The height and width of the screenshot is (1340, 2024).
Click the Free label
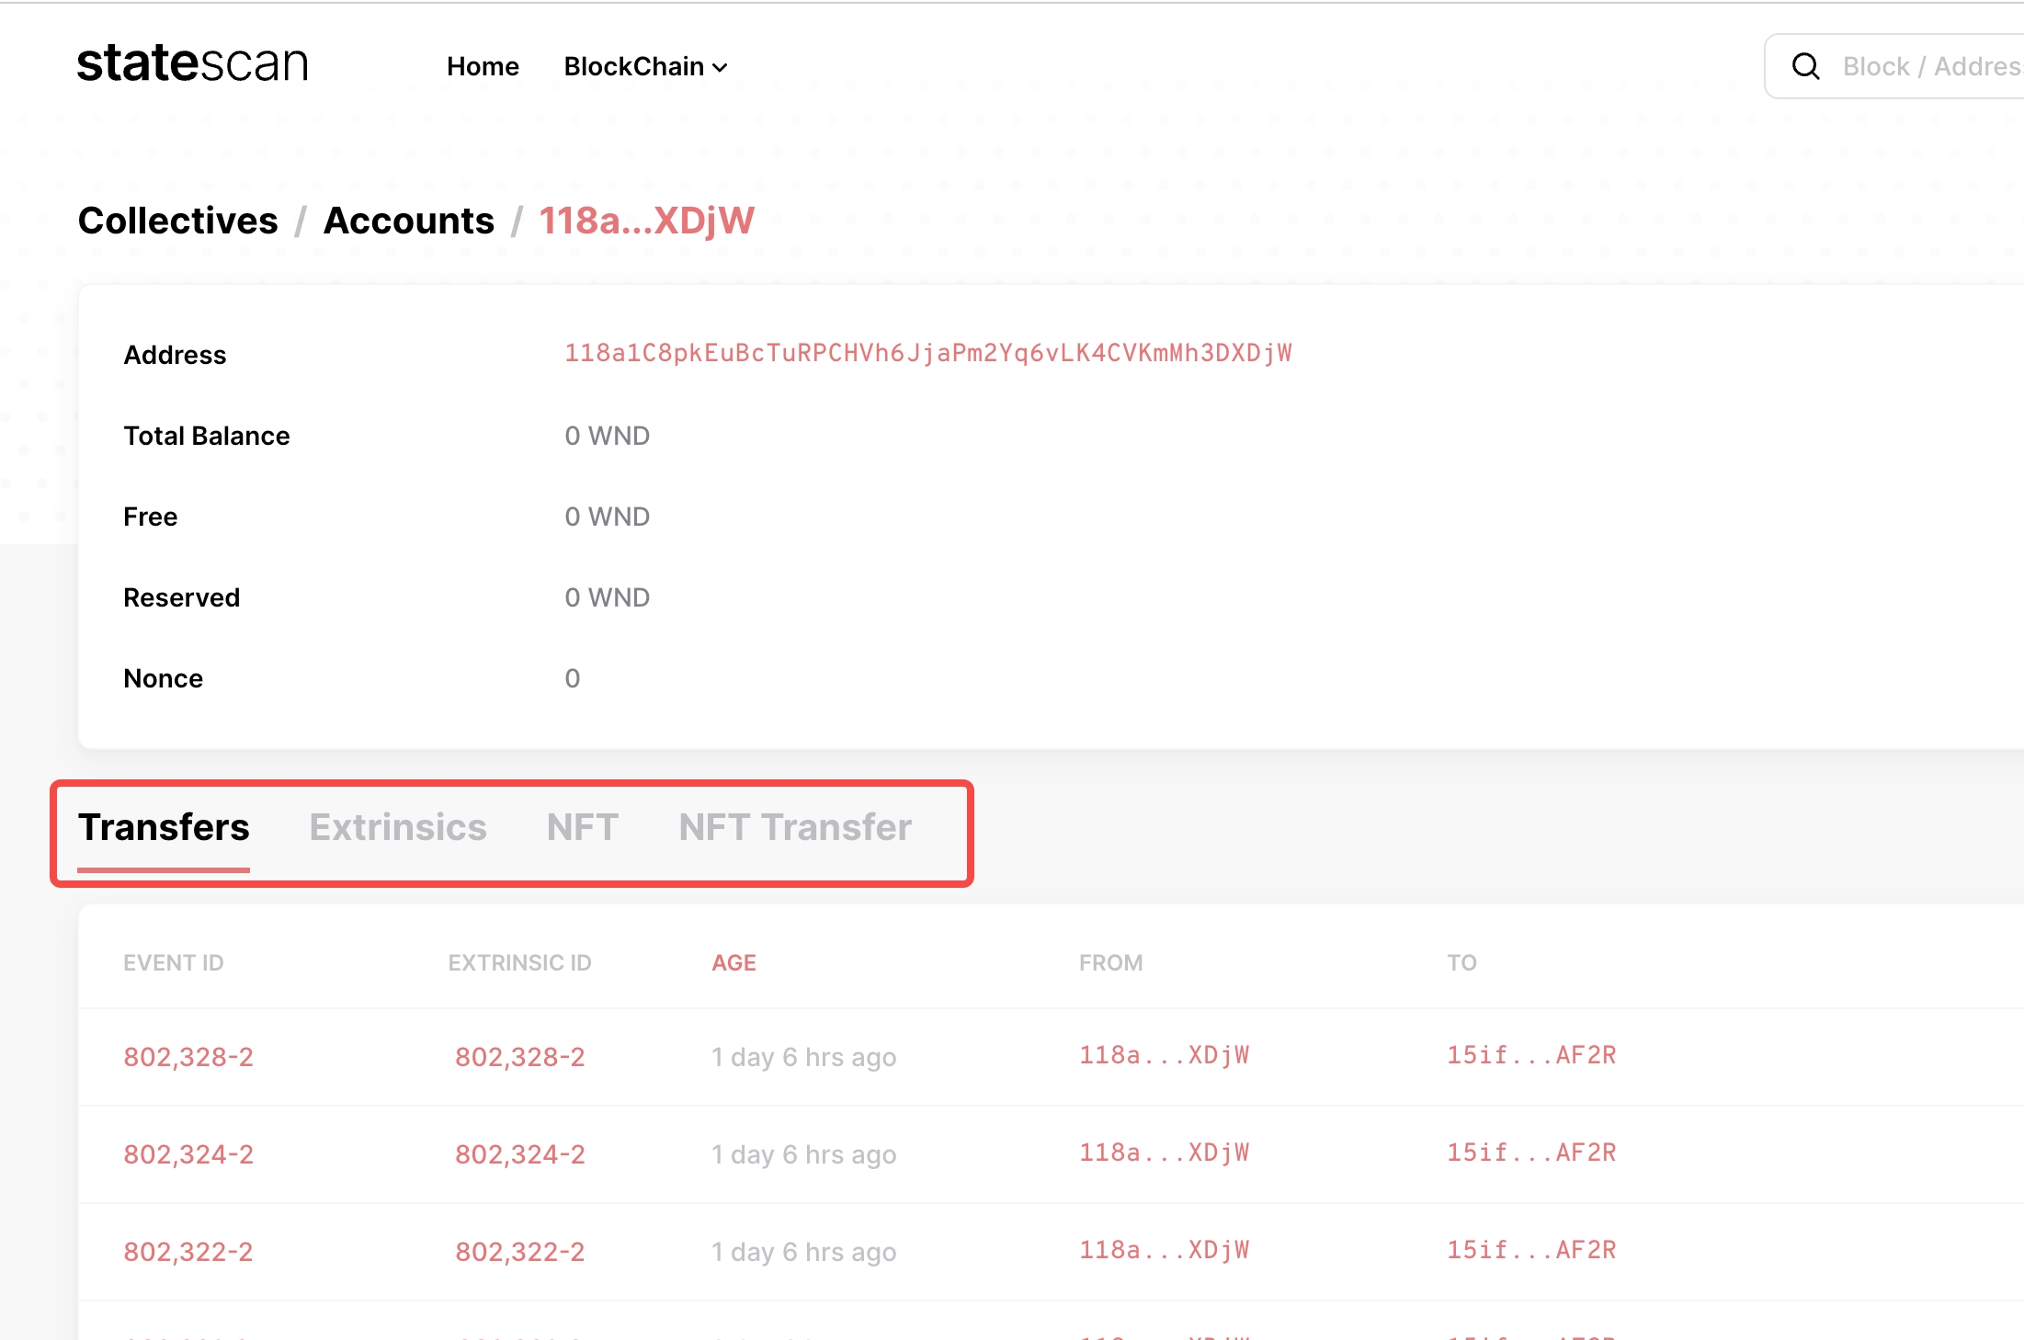151,517
